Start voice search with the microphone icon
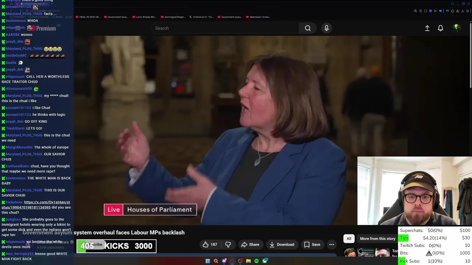The width and height of the screenshot is (472, 265). pyautogui.click(x=326, y=28)
